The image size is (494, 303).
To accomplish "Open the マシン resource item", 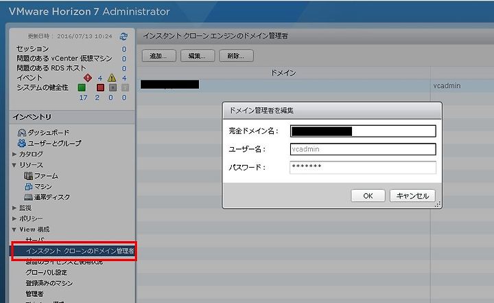I will click(x=43, y=186).
